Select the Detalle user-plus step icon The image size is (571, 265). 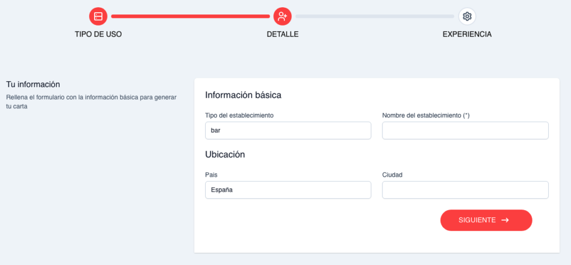(x=283, y=16)
